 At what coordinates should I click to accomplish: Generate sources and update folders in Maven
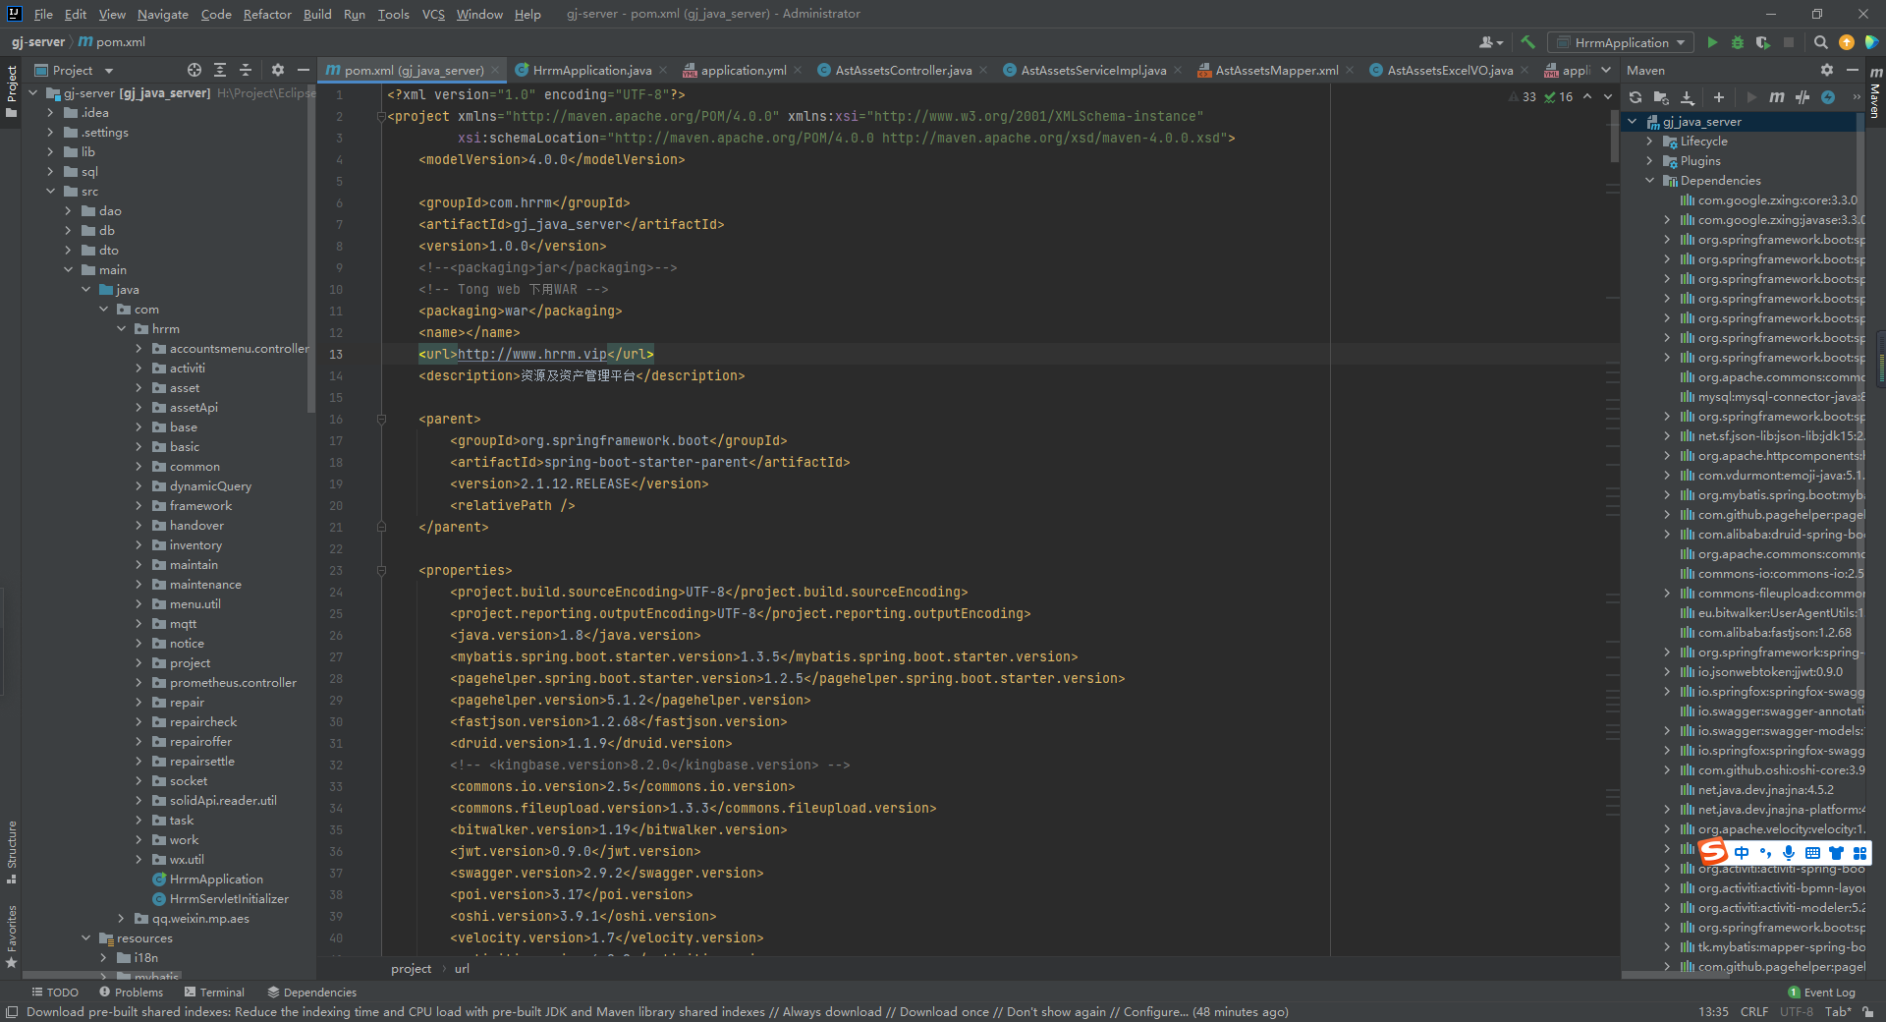[x=1661, y=97]
